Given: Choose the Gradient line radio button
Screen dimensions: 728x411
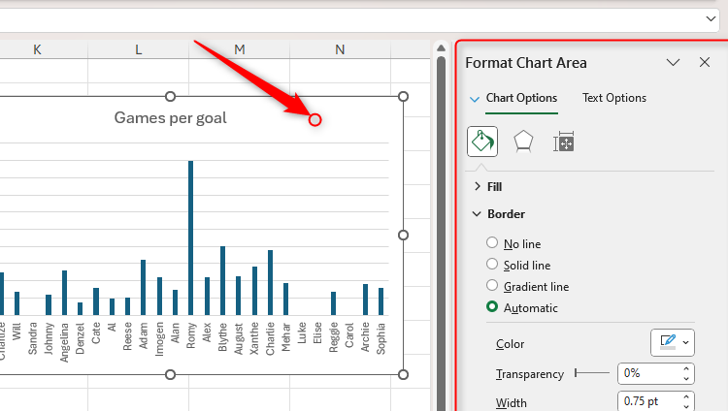Looking at the screenshot, I should point(493,286).
